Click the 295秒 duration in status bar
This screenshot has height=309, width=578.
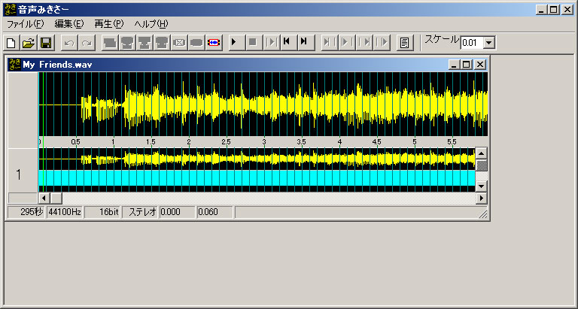point(26,212)
